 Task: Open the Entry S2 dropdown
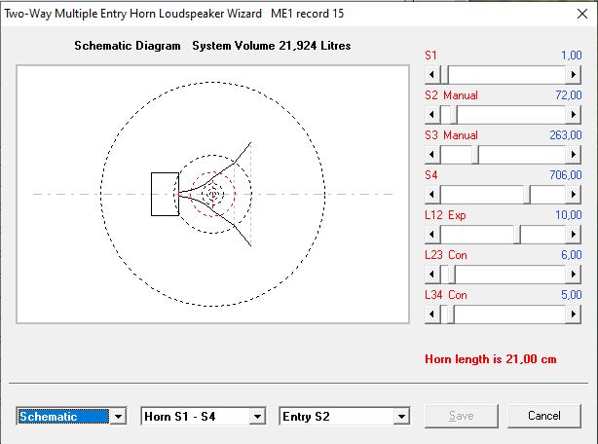click(401, 417)
